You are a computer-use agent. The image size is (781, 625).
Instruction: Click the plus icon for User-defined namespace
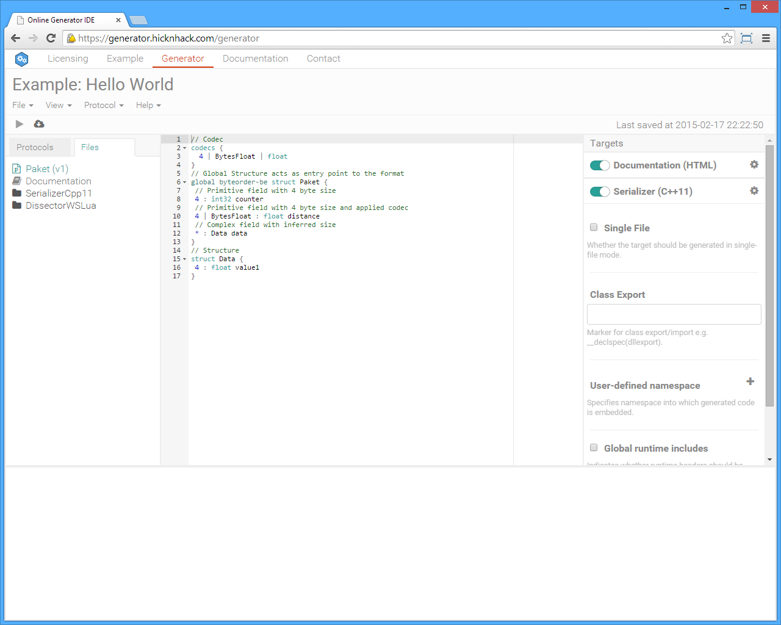point(750,381)
